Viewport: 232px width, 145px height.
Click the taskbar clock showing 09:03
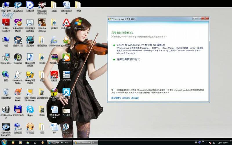point(223,143)
